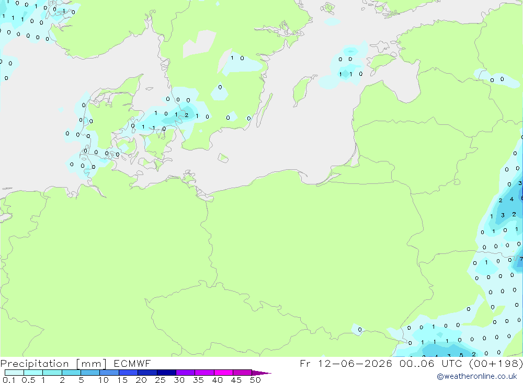Click the legend label 45
The image size is (523, 383).
point(236,380)
